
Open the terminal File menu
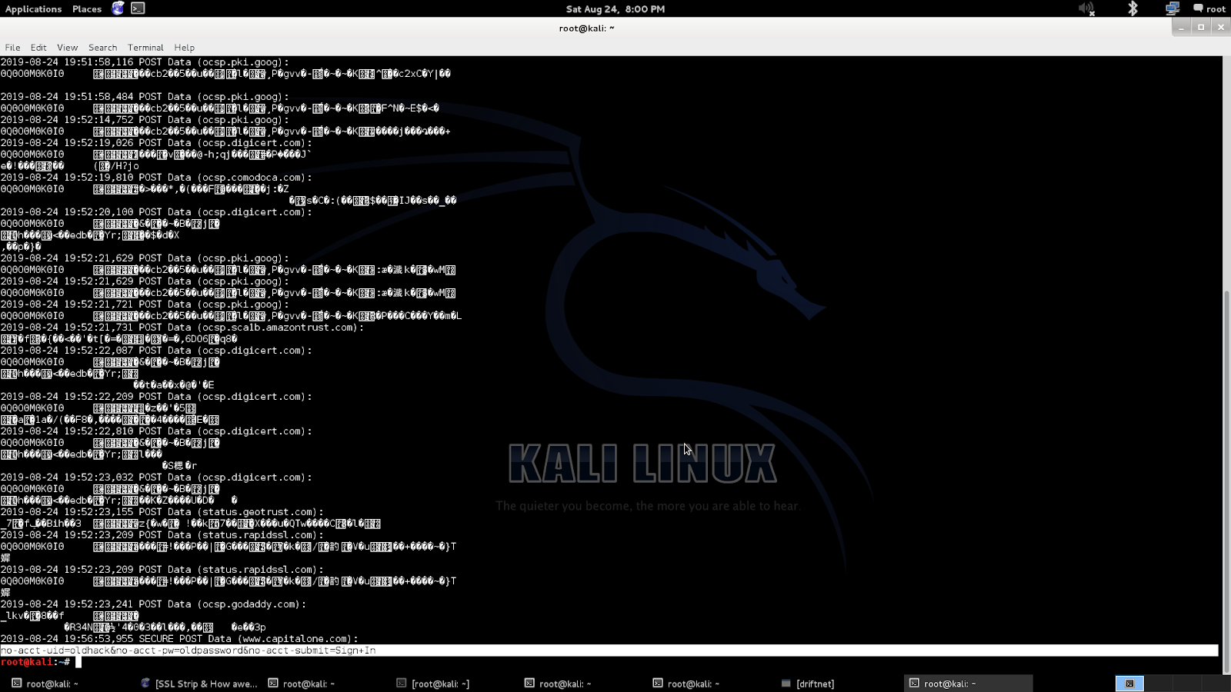(12, 47)
